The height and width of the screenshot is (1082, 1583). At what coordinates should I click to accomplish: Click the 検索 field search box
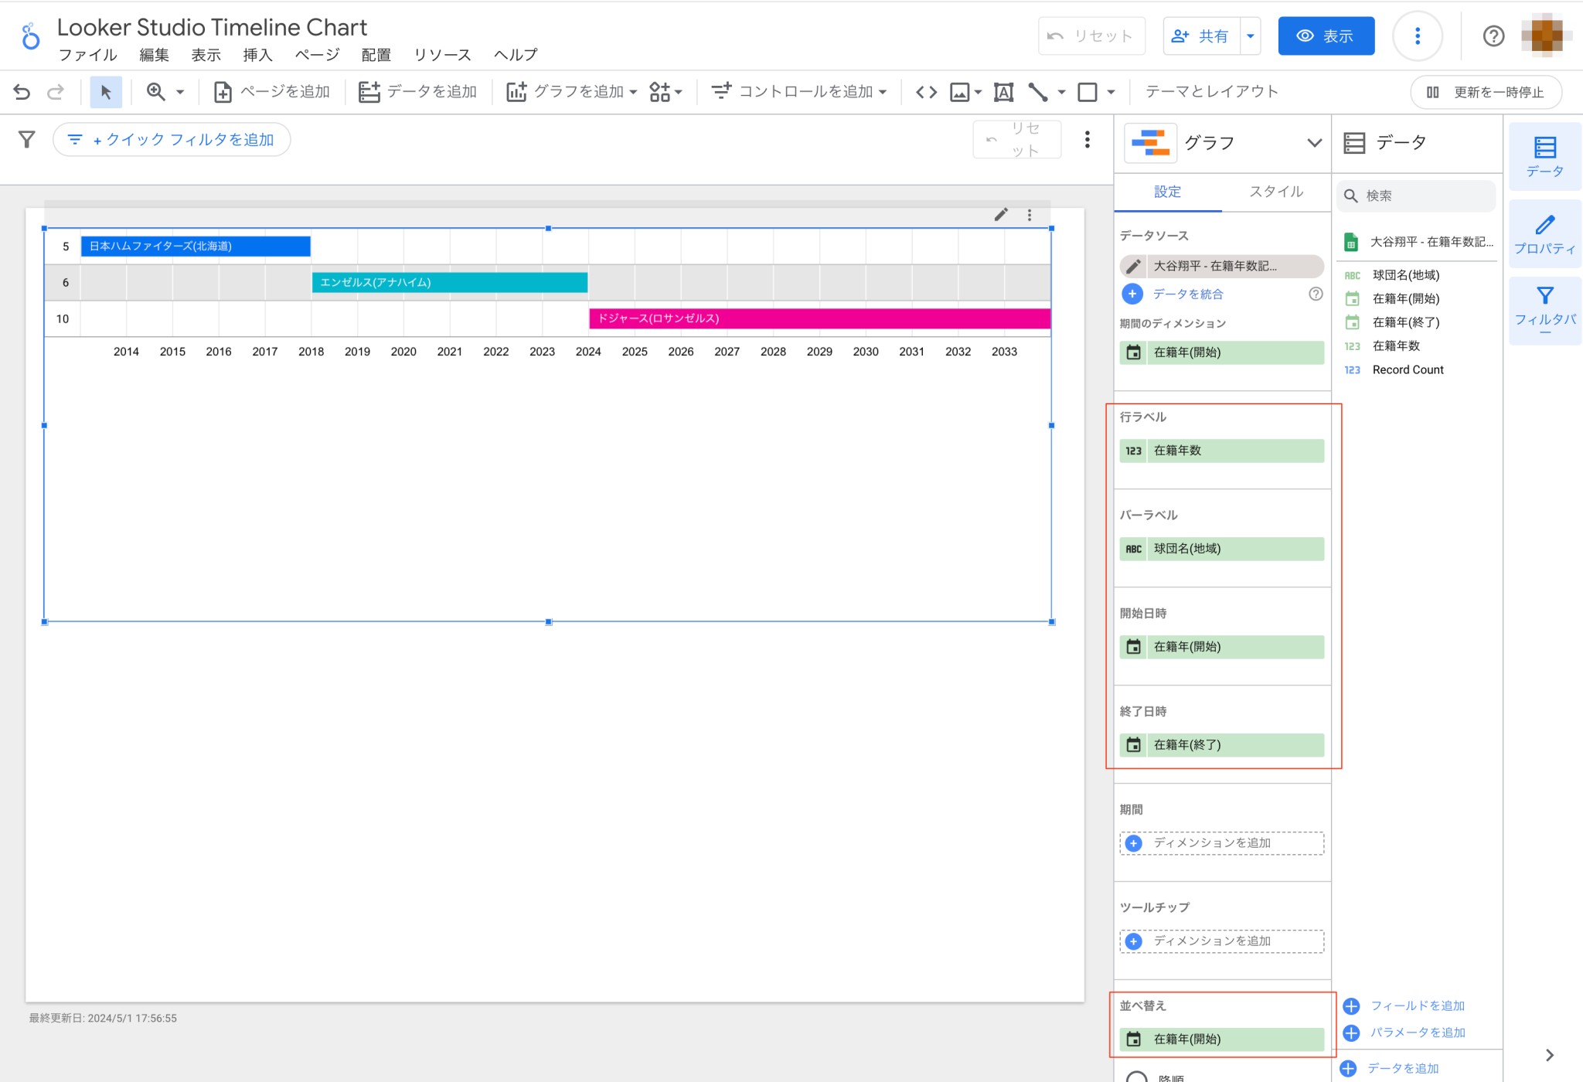coord(1416,196)
